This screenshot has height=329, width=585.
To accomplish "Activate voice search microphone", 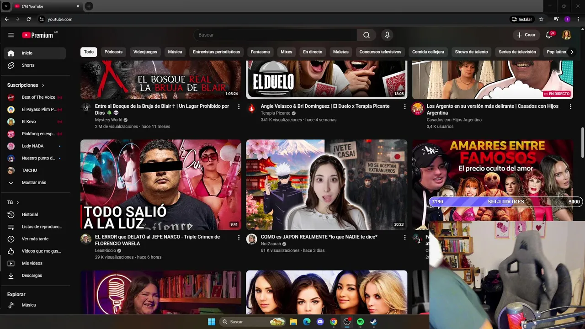I will (x=387, y=35).
